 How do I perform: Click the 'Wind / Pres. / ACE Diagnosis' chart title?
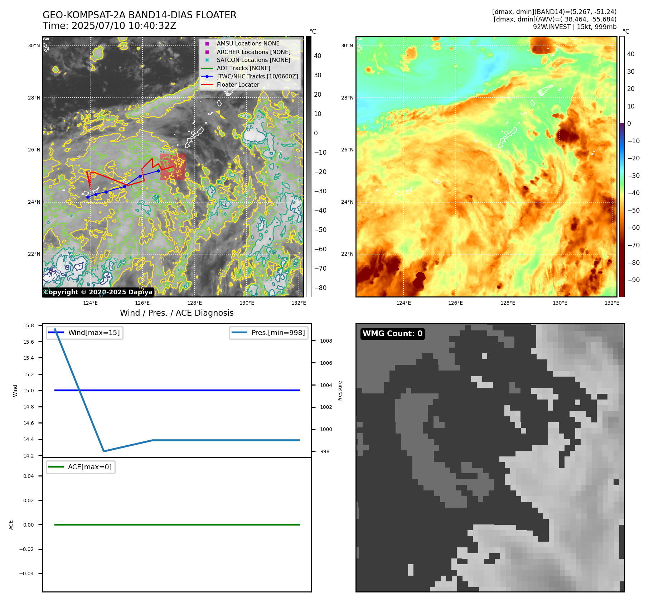(x=177, y=313)
